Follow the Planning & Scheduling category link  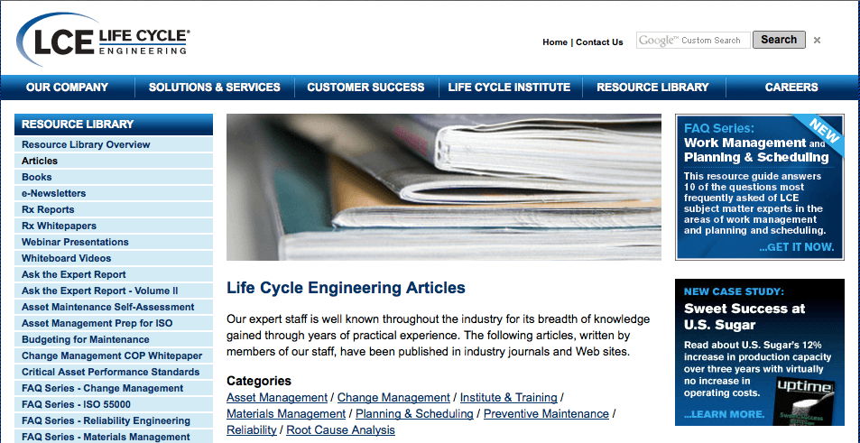(414, 414)
